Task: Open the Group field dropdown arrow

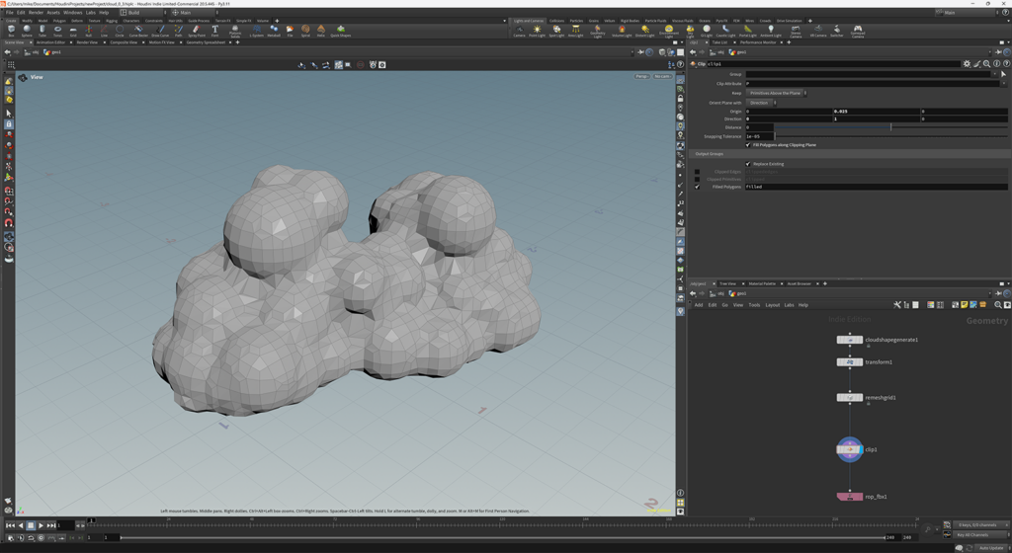Action: pos(994,74)
